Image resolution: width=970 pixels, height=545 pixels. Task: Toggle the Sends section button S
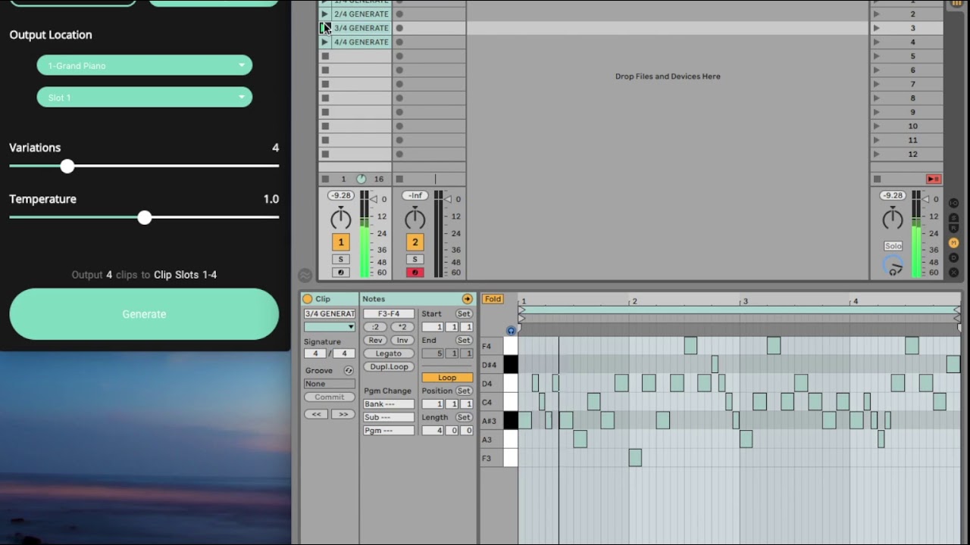pyautogui.click(x=954, y=218)
